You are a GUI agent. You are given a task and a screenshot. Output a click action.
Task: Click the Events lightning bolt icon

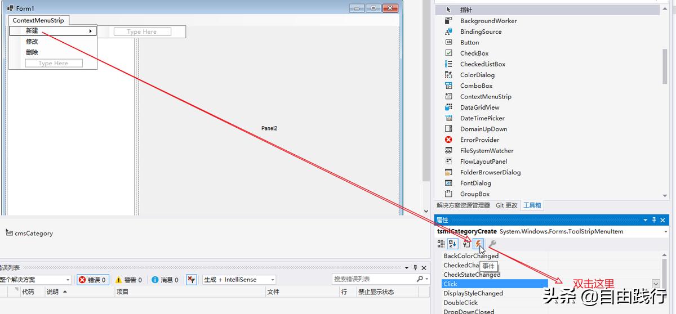click(x=478, y=244)
